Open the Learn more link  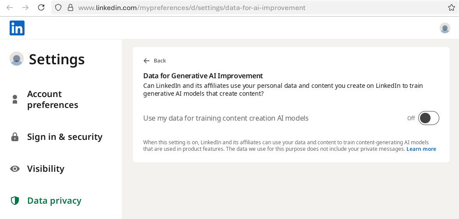point(421,149)
